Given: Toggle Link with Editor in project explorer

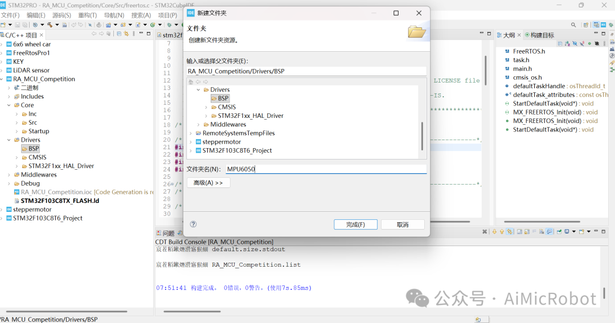Looking at the screenshot, I should coord(126,34).
